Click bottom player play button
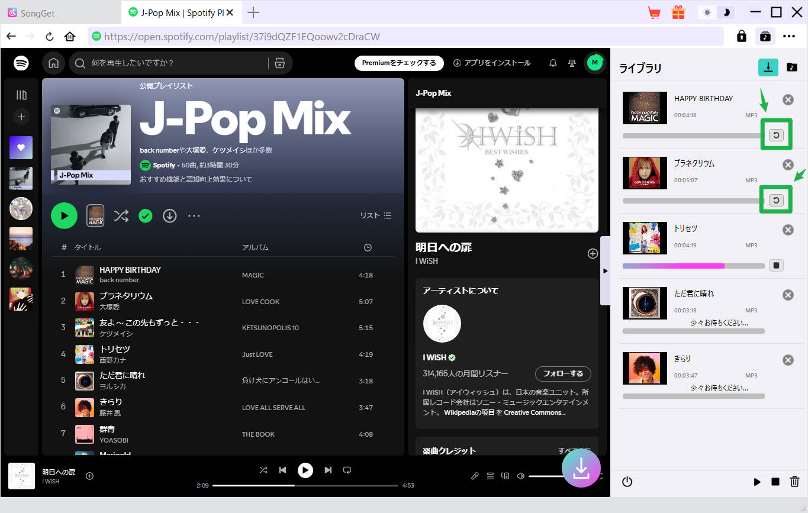The image size is (808, 513). tap(305, 470)
